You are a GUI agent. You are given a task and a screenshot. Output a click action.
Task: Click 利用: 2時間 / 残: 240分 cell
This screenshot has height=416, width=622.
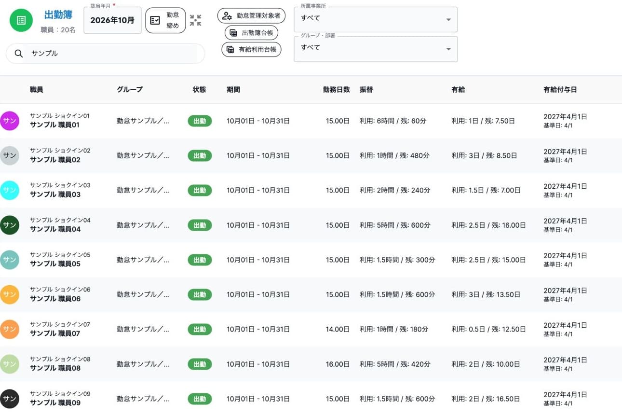coord(395,190)
